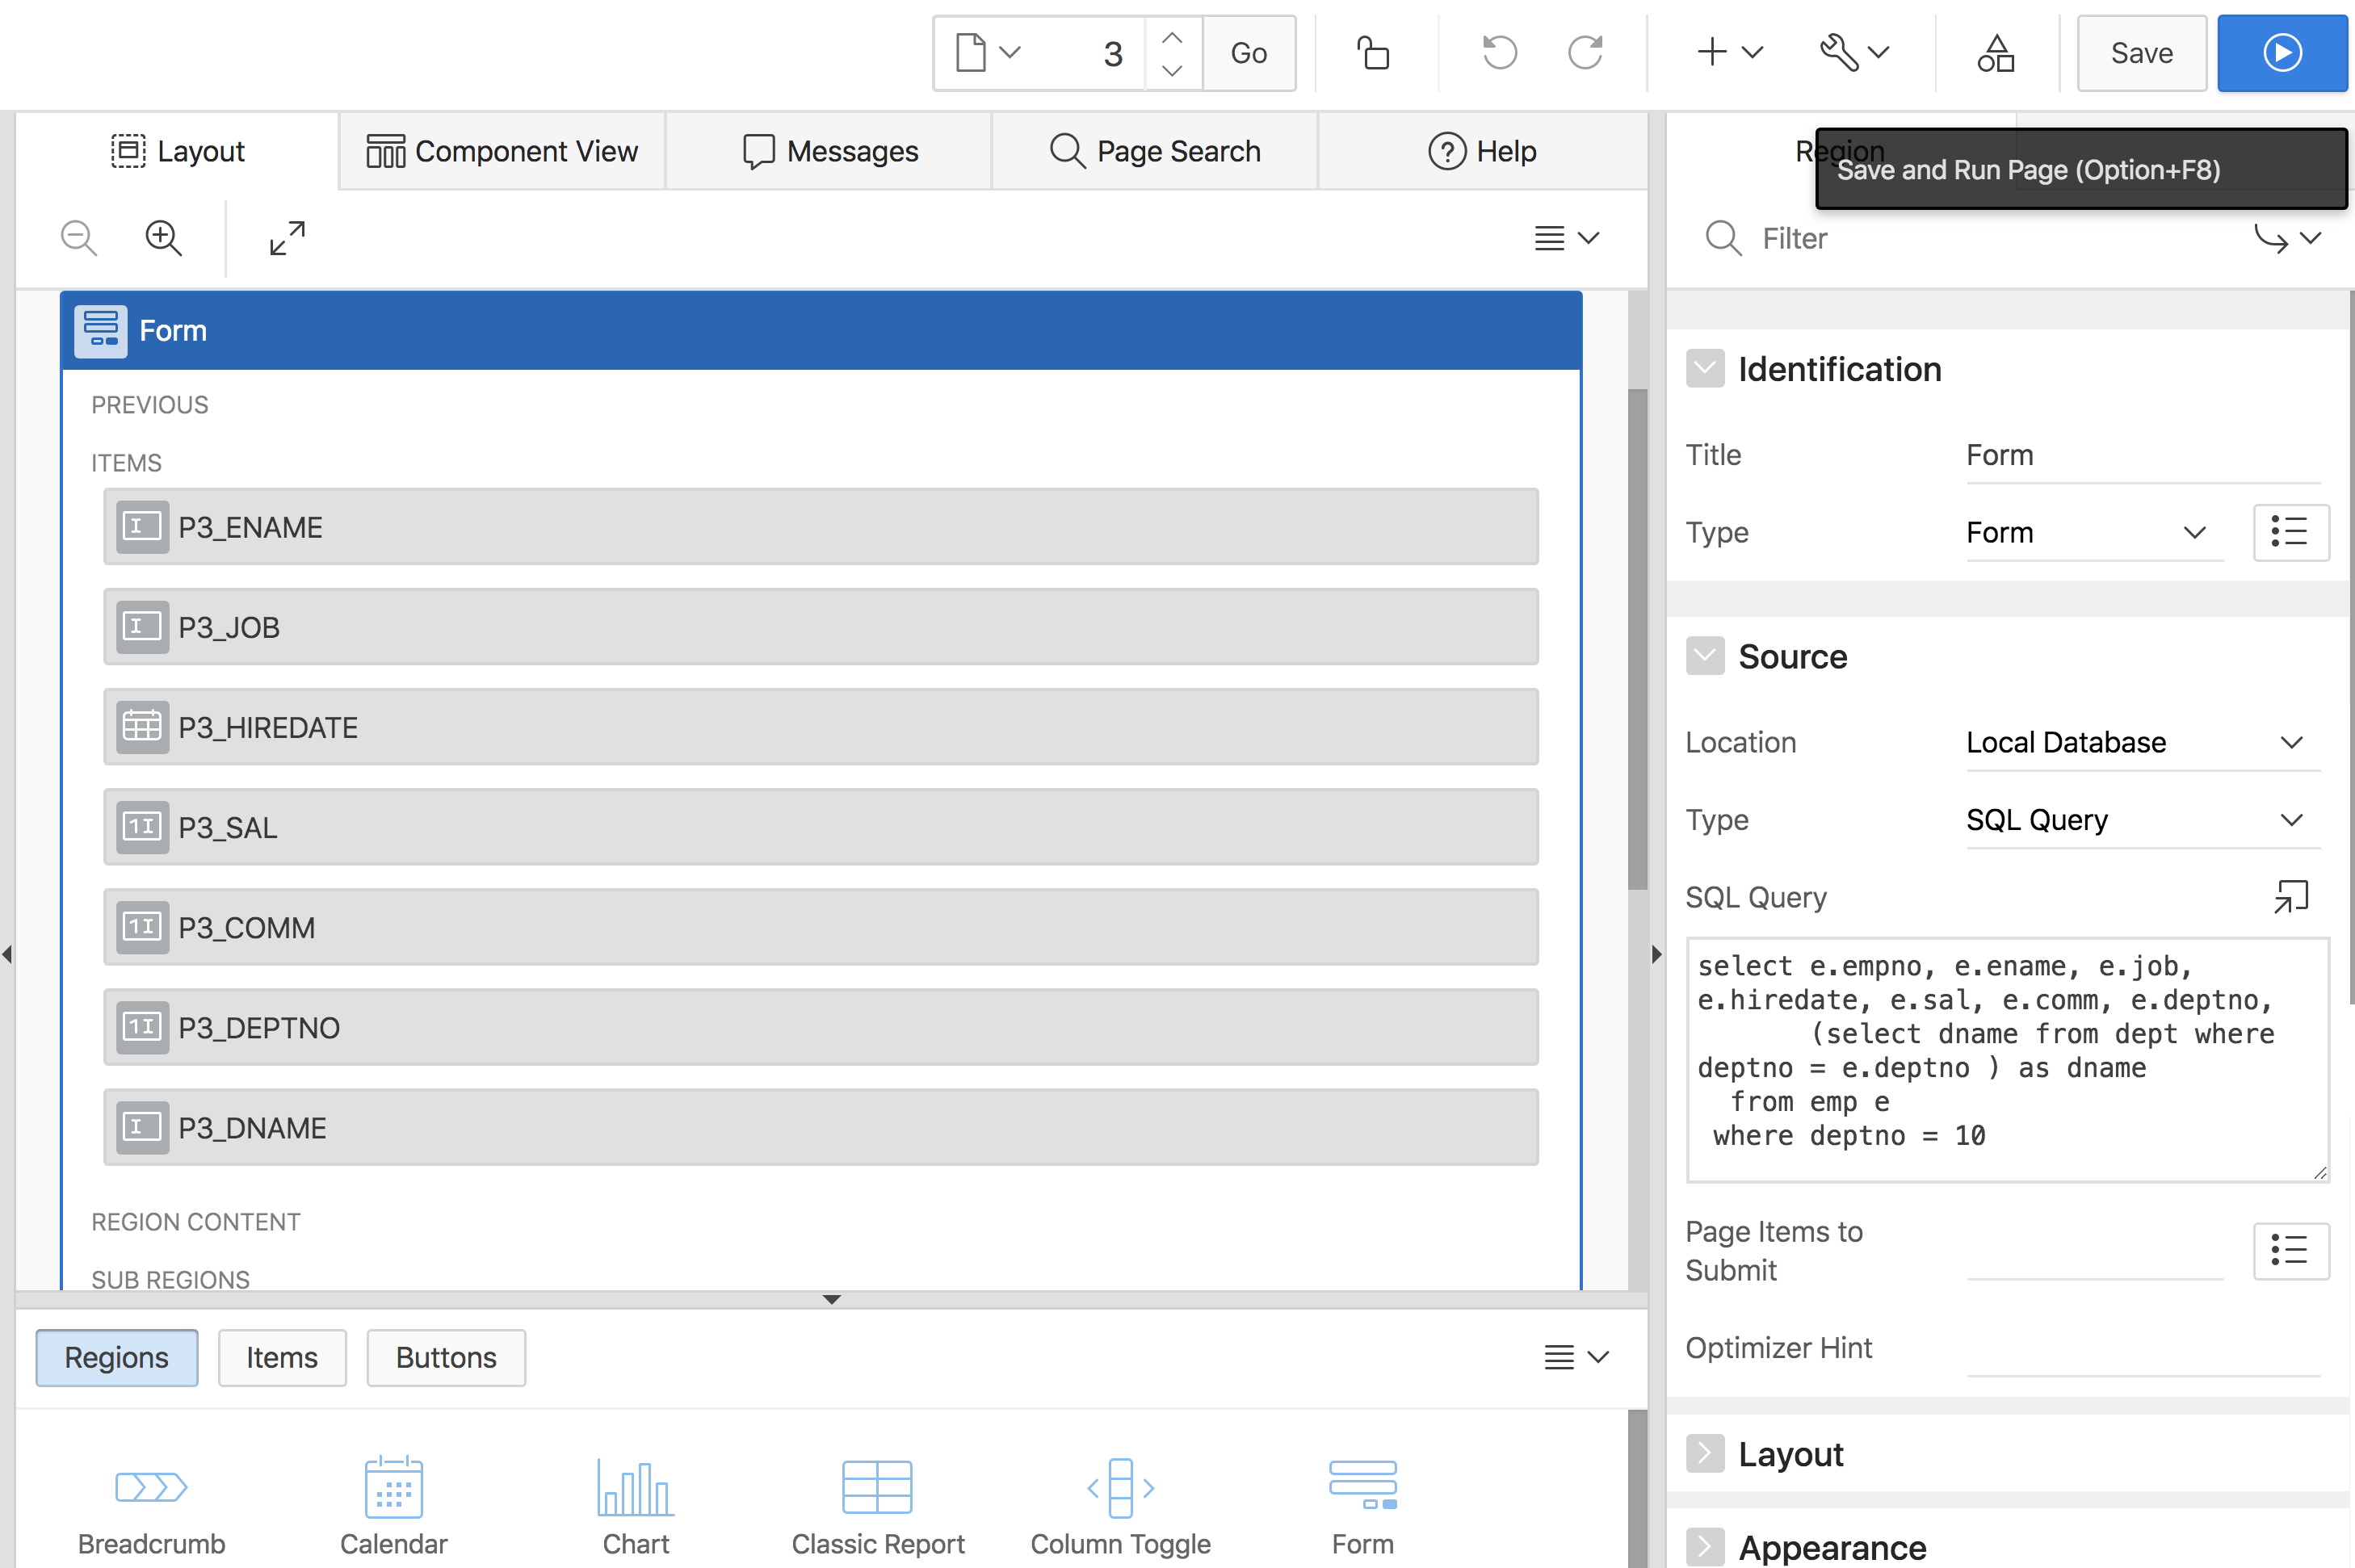This screenshot has height=1568, width=2355.
Task: Open the Shared Components shapes icon
Action: pyautogui.click(x=1995, y=53)
